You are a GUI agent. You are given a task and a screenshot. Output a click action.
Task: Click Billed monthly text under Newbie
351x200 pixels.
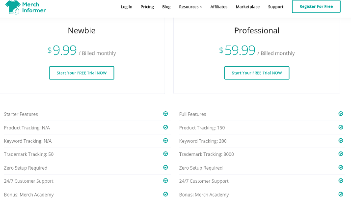point(99,53)
